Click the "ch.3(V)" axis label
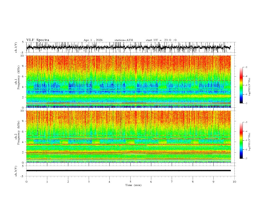 tap(16, 171)
